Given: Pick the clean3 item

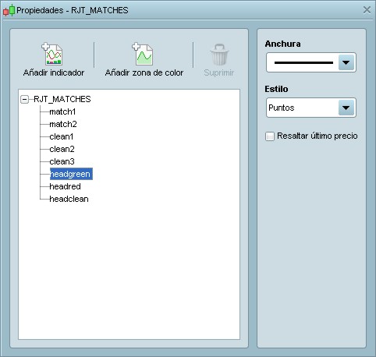Looking at the screenshot, I should [62, 161].
